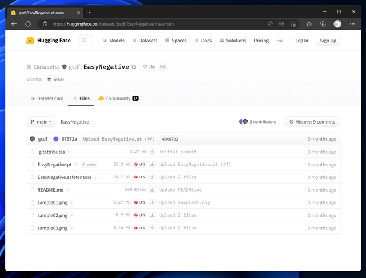Open commit hash 60067b2
This screenshot has height=278, width=366.
click(170, 139)
